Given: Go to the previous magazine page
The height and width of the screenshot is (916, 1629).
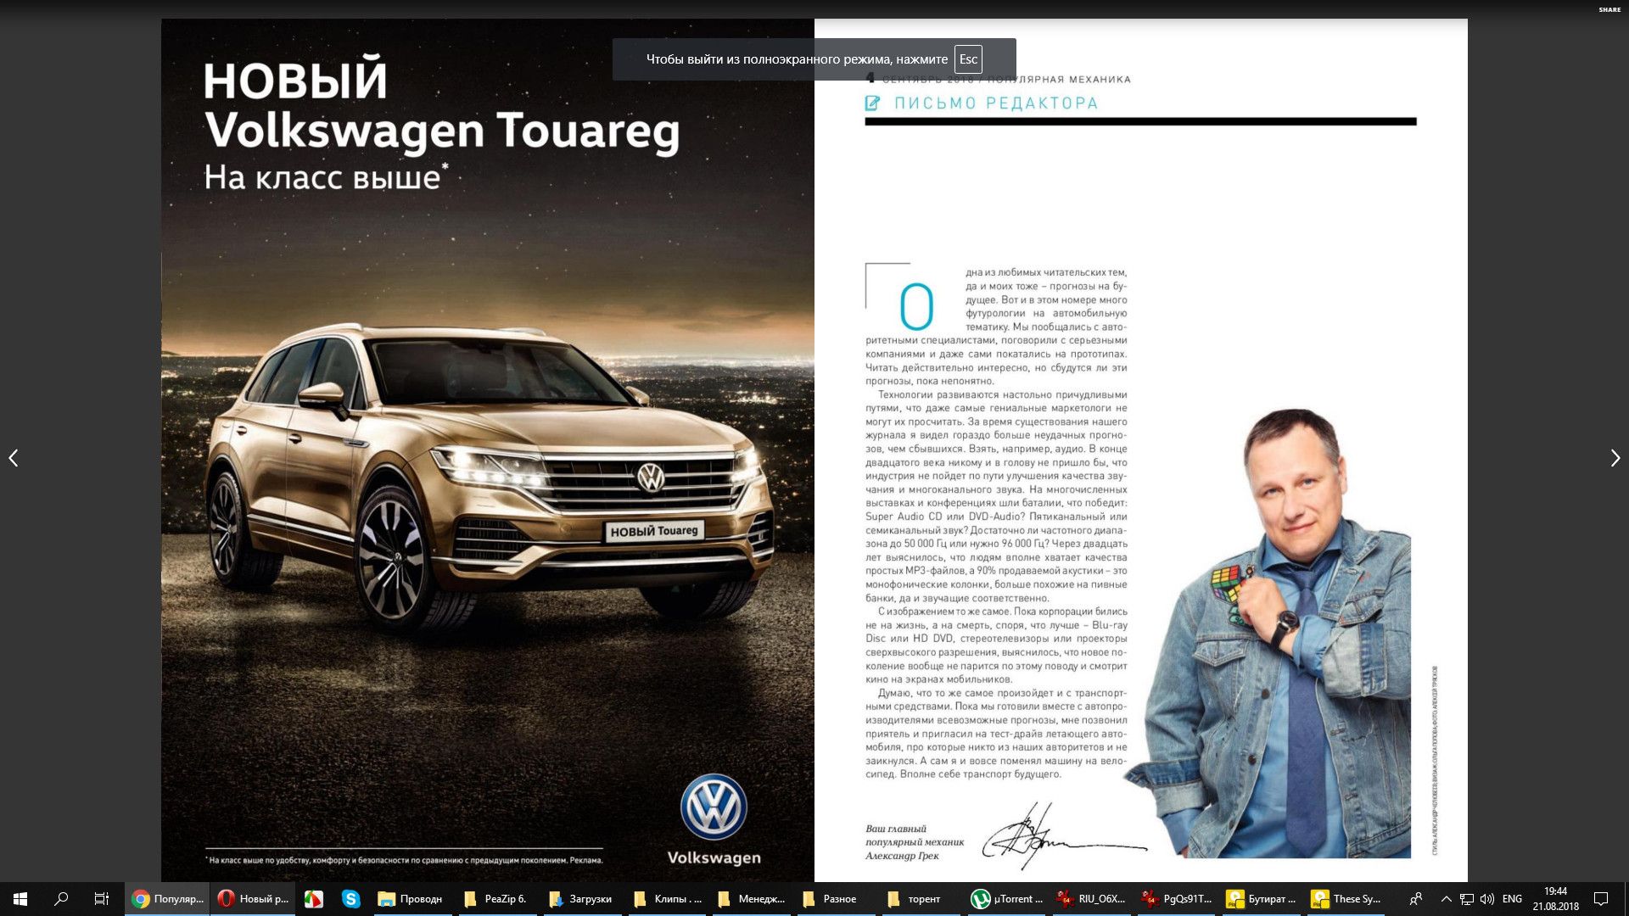Looking at the screenshot, I should (14, 458).
